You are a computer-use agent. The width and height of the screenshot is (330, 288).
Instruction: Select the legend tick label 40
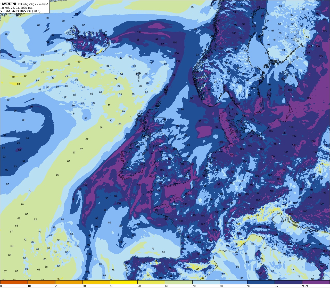click(x=112, y=286)
